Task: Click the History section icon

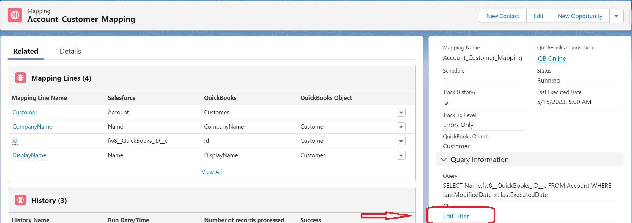Action: point(21,200)
